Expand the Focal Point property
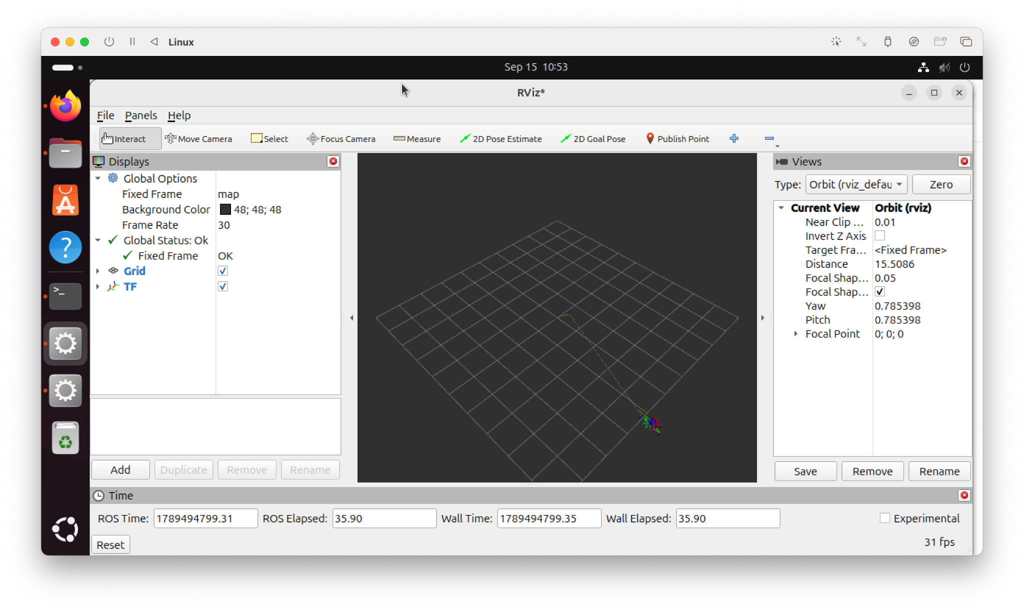The image size is (1024, 610). click(x=795, y=333)
